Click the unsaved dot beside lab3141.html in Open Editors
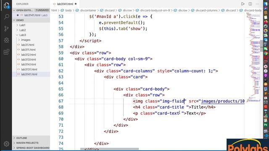Viewport: 269px width, 151px height. point(18,15)
